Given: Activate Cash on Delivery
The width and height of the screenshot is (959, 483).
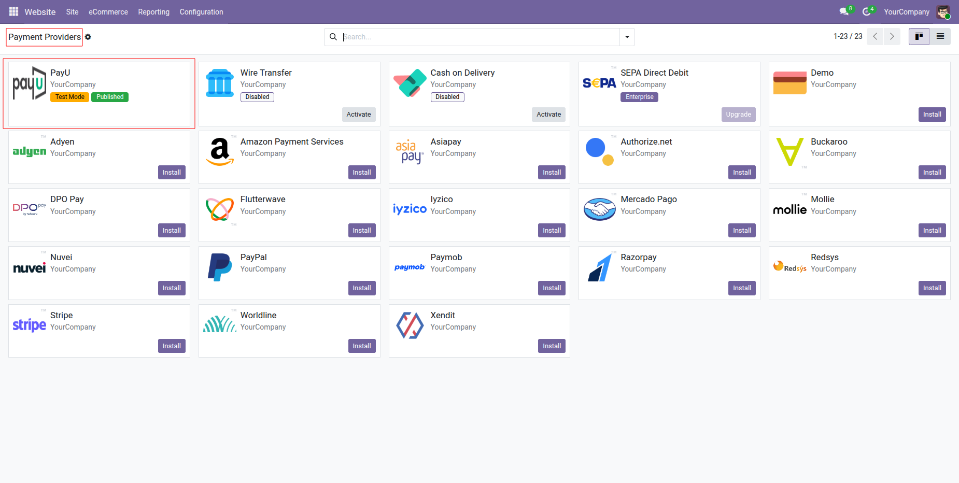Looking at the screenshot, I should [548, 115].
